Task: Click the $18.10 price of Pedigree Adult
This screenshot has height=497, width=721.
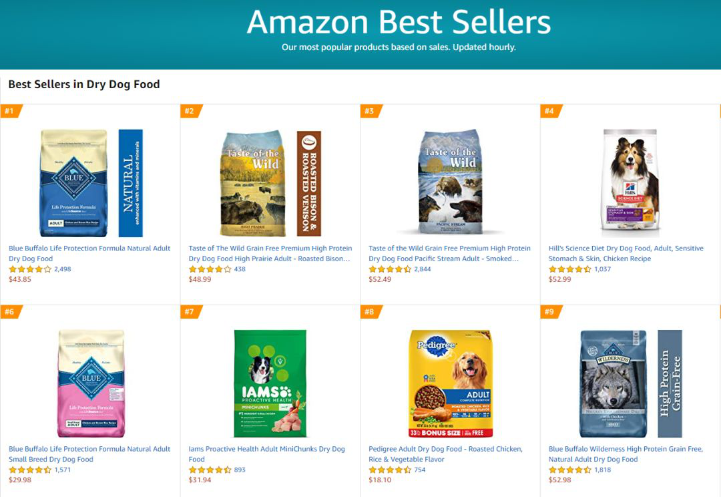Action: pos(380,480)
